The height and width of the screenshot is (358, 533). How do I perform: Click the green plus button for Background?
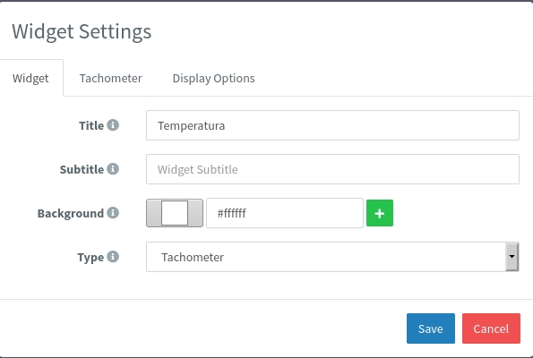[380, 213]
